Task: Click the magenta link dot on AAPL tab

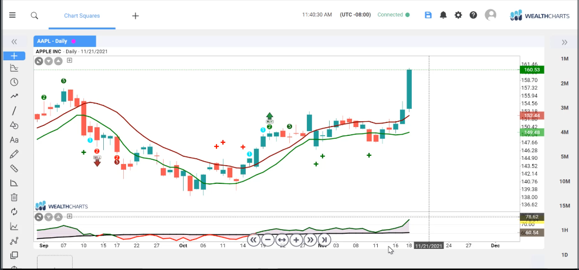Action: tap(73, 42)
